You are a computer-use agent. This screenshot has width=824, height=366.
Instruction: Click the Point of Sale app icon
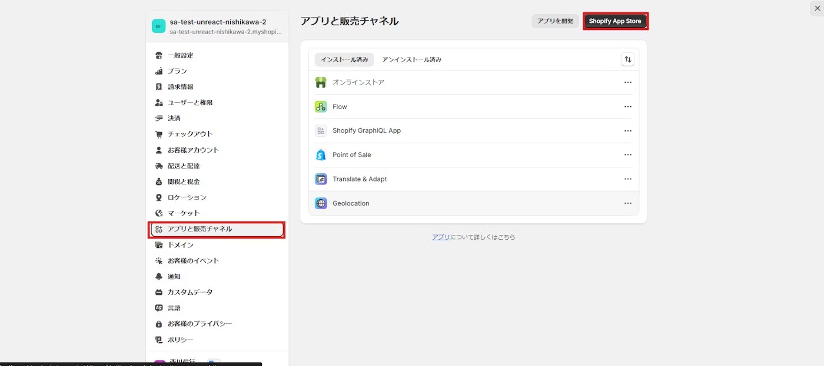321,155
